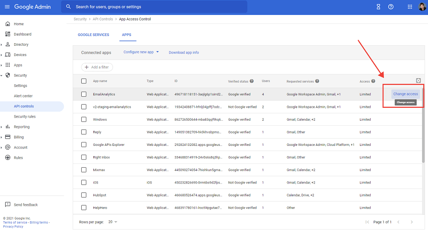Open the Security breadcrumb link
Viewport: 428px width, 231px height.
(80, 19)
